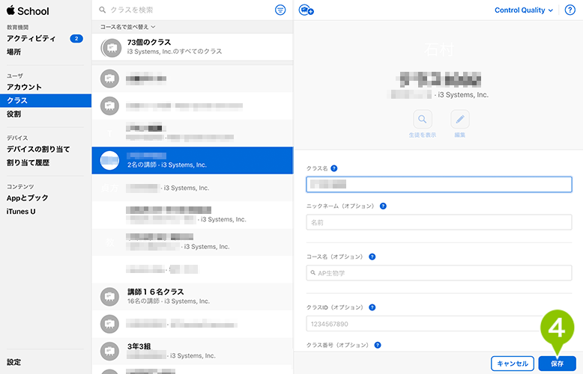
Task: Click the クラス名 input field
Action: [438, 185]
